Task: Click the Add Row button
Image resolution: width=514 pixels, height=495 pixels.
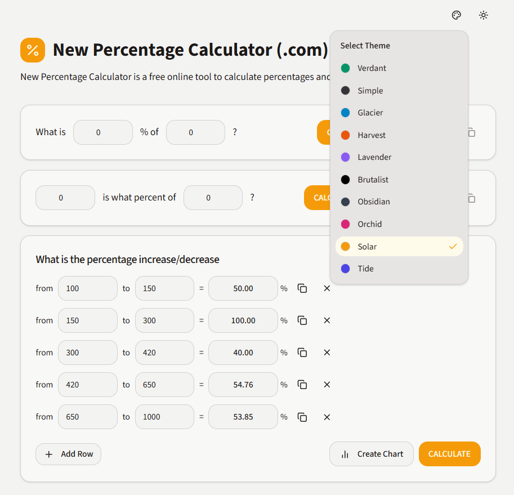Action: click(x=68, y=454)
